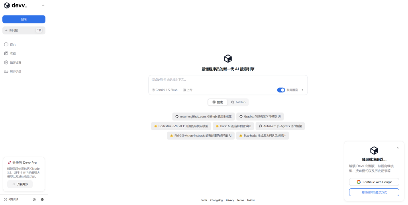
Task: Choose the bark AI suggestion chip
Action: [x=233, y=126]
